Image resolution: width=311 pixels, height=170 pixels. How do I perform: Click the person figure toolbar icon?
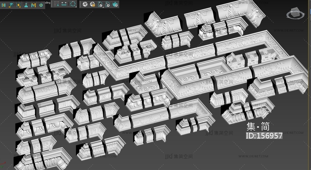26,5
